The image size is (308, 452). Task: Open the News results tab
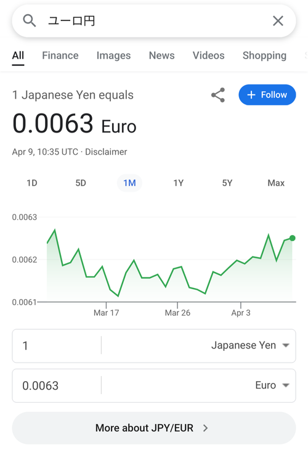[x=161, y=55]
